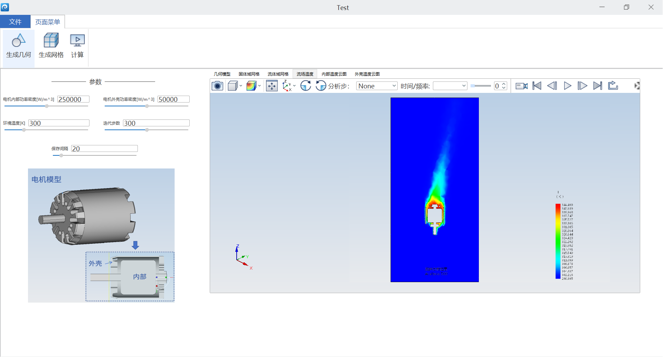663x357 pixels.
Task: Select the 页面菜单 ribbon tab
Action: (x=48, y=22)
